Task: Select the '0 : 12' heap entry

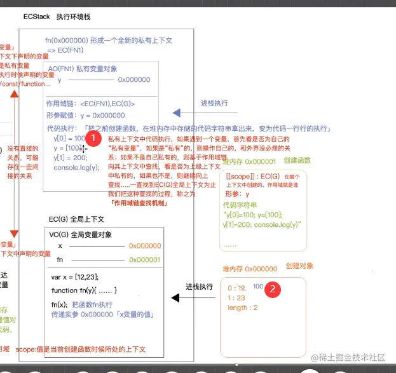Action: (236, 288)
